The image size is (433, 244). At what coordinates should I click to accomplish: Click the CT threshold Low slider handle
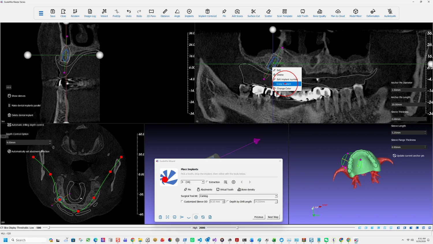tap(49, 228)
